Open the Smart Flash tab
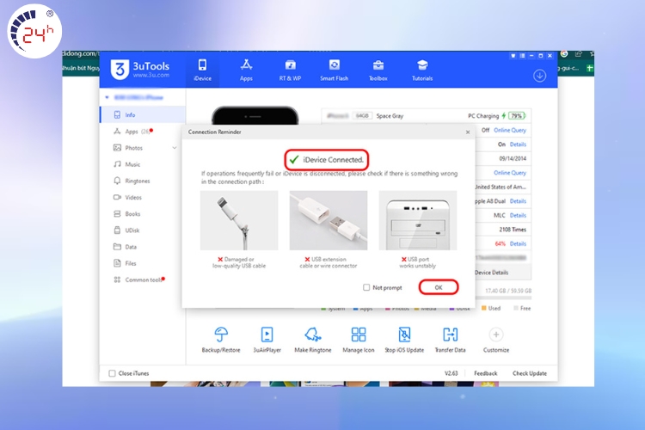 tap(334, 69)
